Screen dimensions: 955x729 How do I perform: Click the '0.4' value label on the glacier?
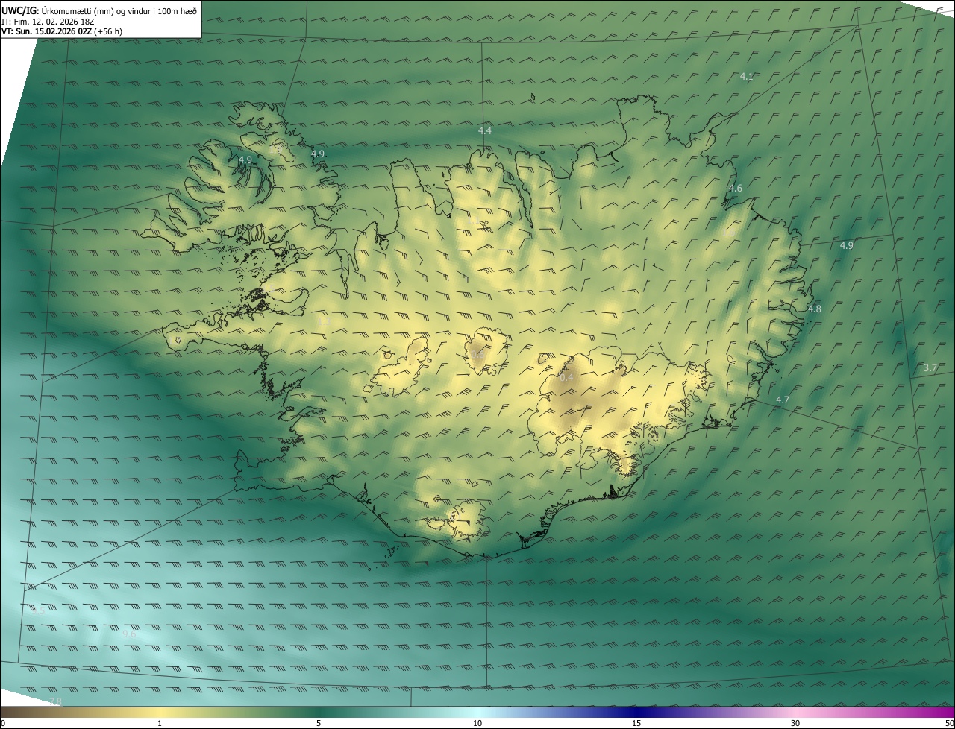tap(566, 378)
